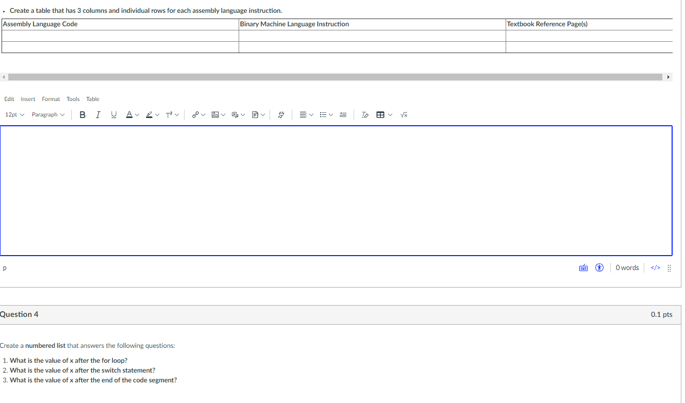Expand the image options arrow
This screenshot has width=685, height=403.
223,114
